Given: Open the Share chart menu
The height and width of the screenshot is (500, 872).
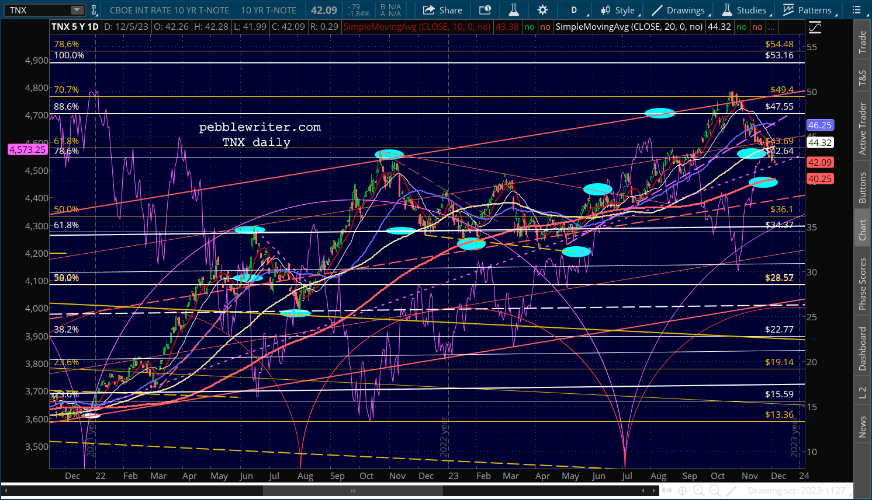Looking at the screenshot, I should click(442, 10).
